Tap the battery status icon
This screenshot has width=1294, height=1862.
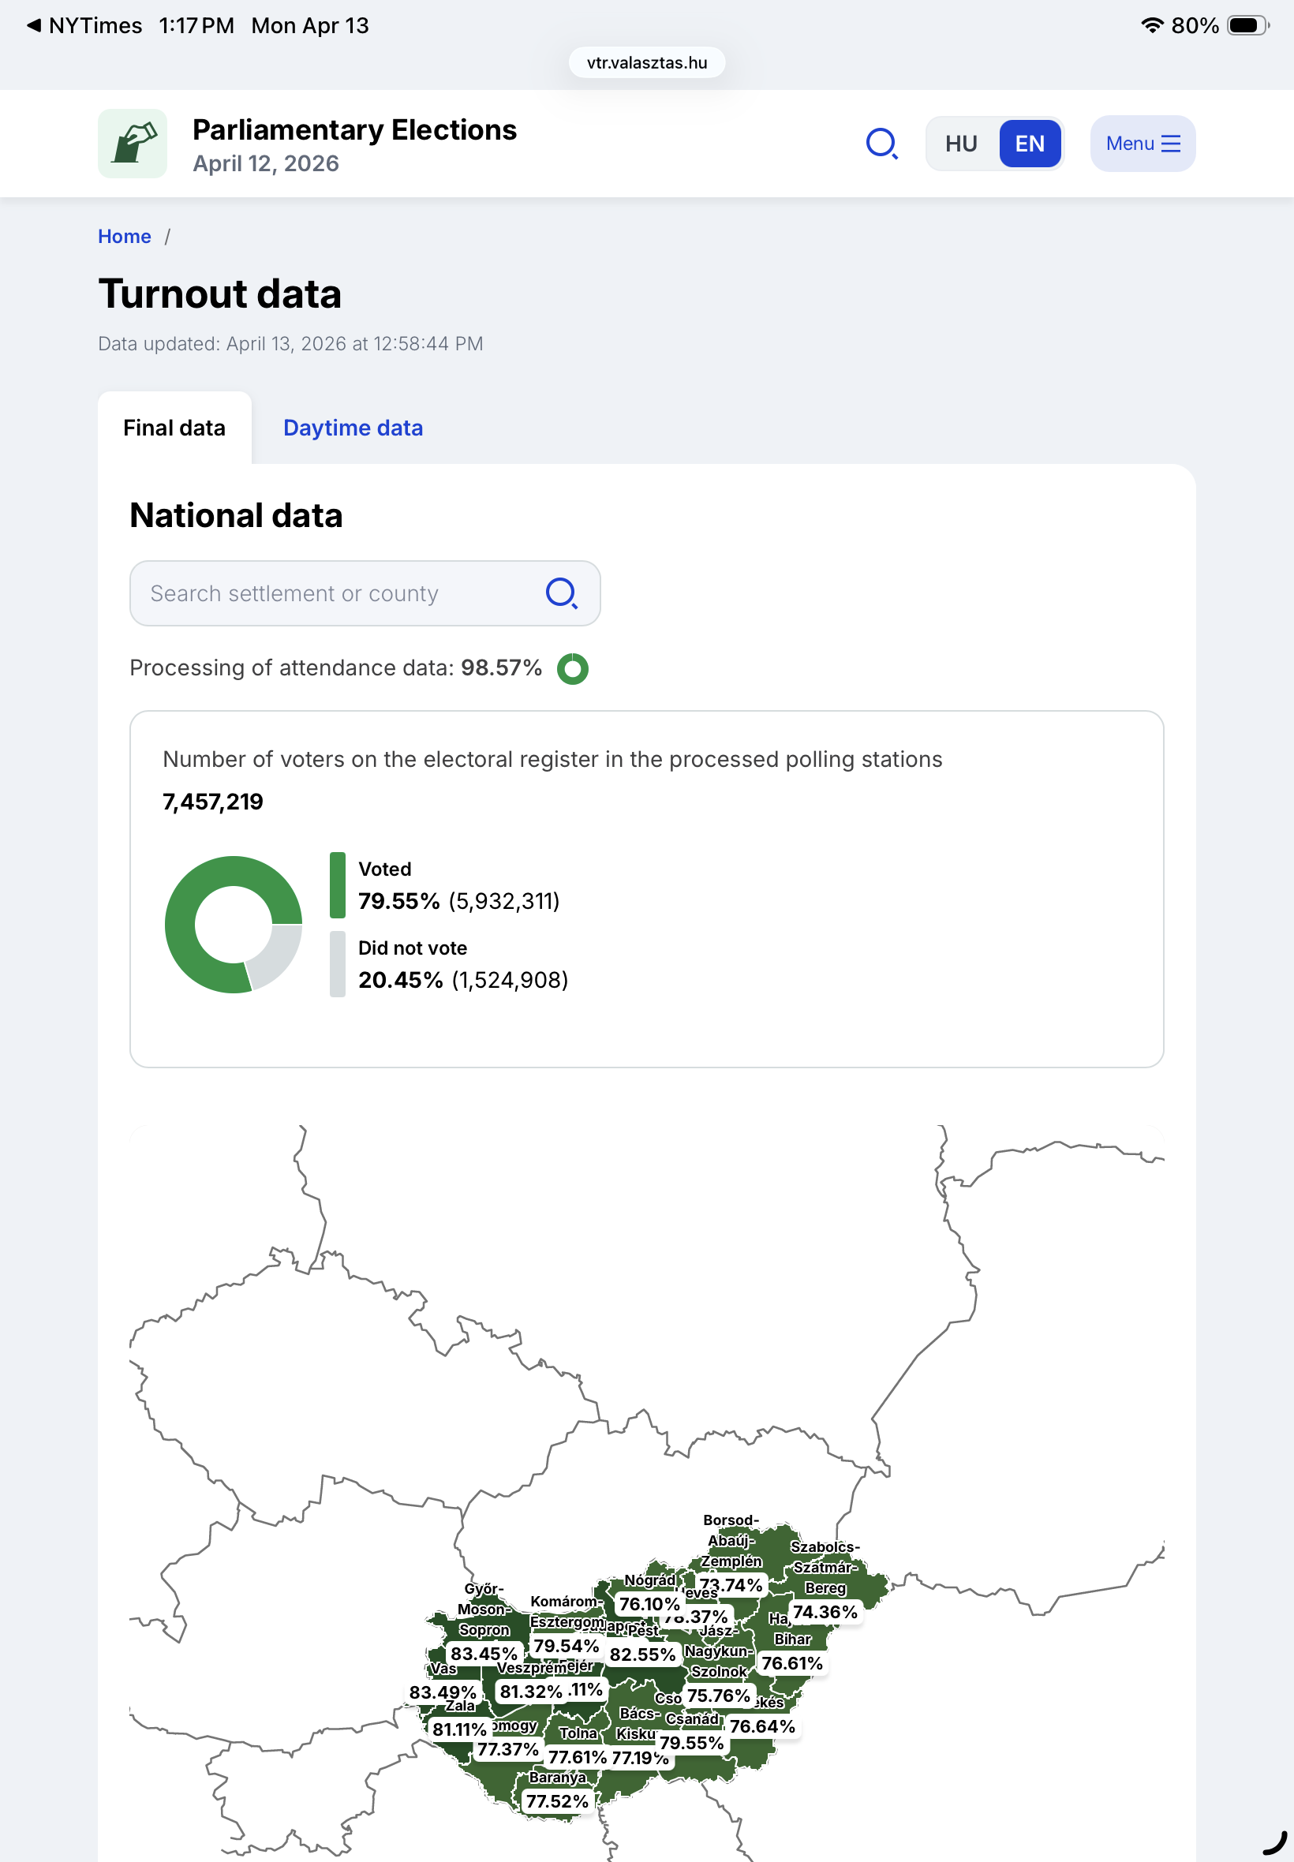pyautogui.click(x=1247, y=25)
